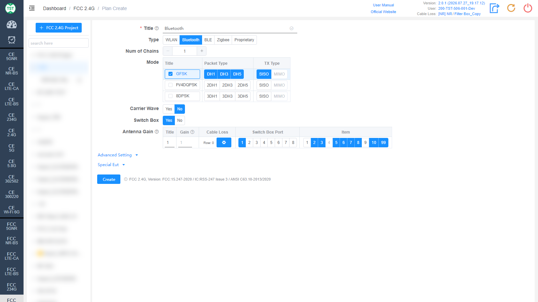Click the export share icon in header
Screen dimensions: 538x302
pyautogui.click(x=494, y=8)
